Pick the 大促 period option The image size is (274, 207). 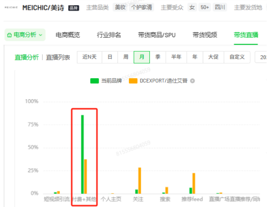click(213, 57)
